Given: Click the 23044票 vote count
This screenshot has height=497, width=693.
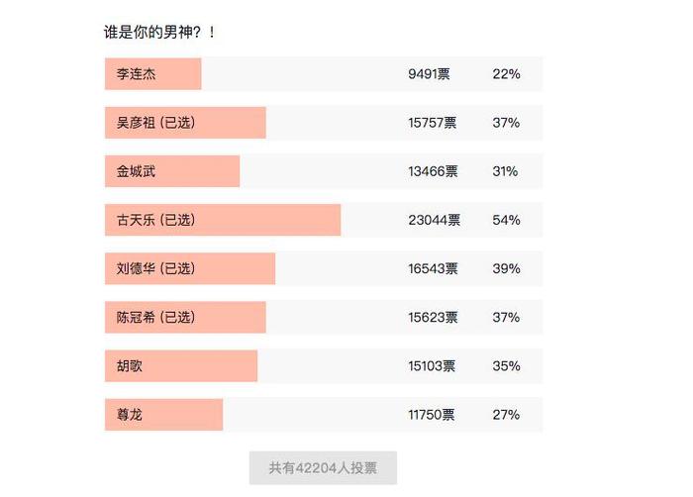Looking at the screenshot, I should tap(434, 220).
